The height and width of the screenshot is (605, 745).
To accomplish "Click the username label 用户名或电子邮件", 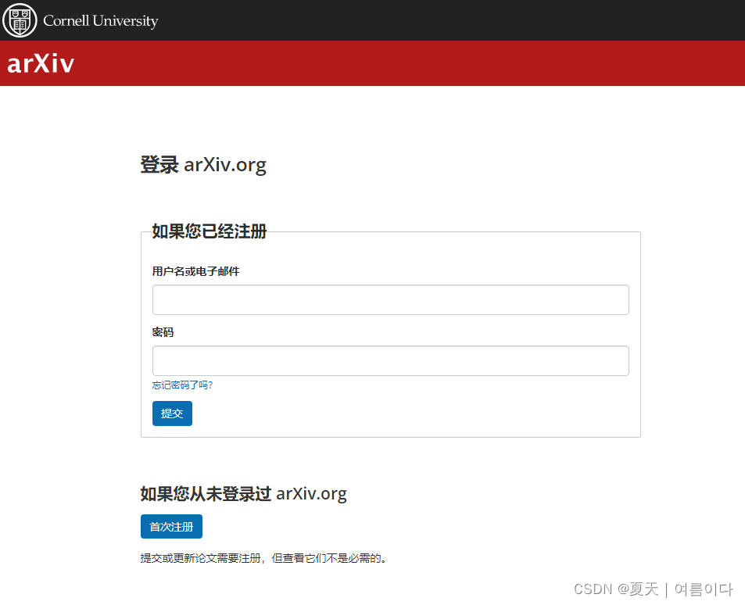I will (195, 271).
